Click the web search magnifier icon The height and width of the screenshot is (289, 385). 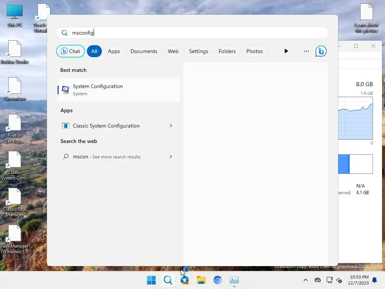point(65,157)
